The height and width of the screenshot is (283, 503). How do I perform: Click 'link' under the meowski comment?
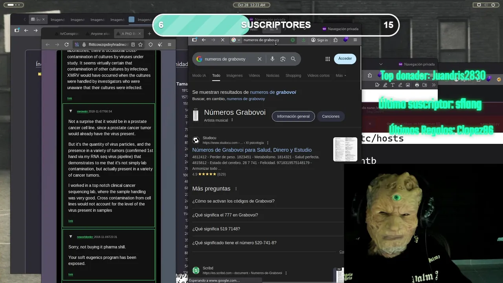pyautogui.click(x=71, y=221)
